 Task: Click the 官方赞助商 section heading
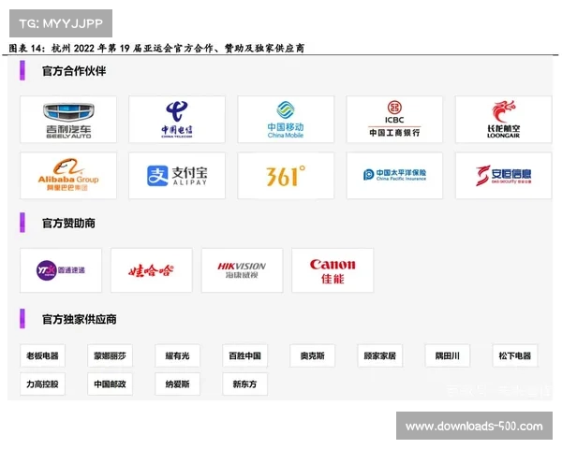(68, 223)
